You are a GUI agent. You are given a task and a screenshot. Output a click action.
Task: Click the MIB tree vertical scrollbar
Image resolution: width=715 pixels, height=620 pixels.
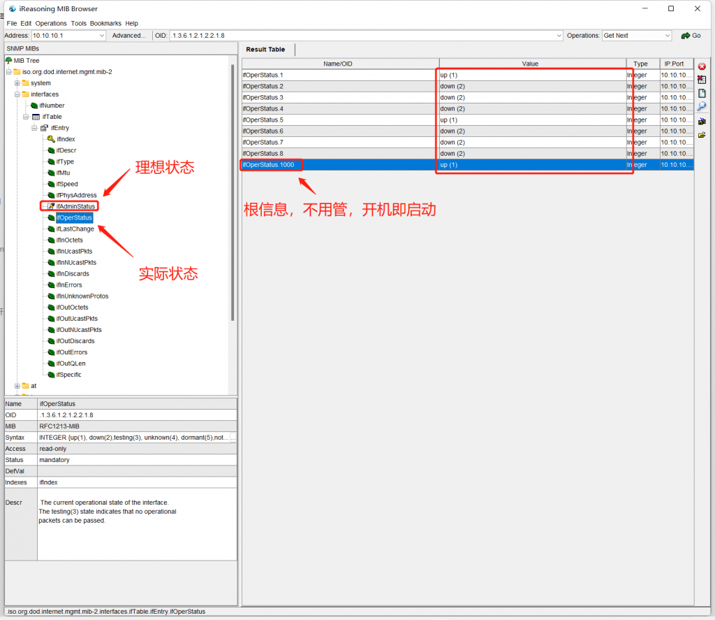coord(233,192)
